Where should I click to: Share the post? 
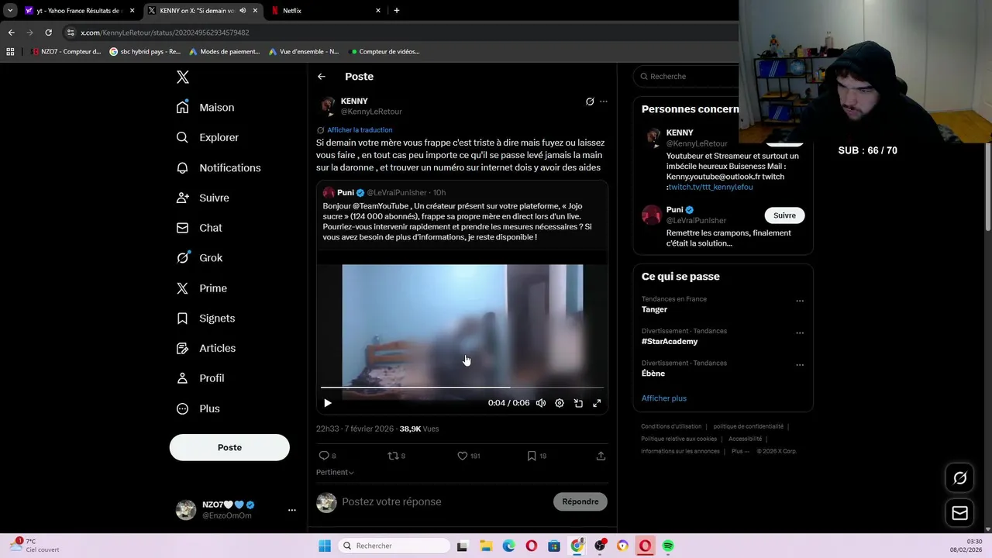pyautogui.click(x=601, y=456)
